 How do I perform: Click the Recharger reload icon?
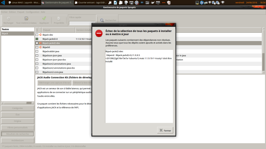coord(8,19)
